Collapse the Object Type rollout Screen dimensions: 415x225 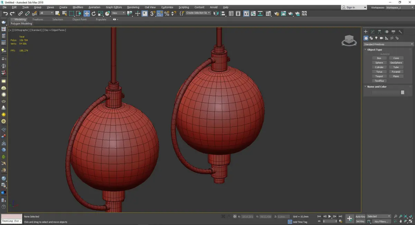tap(375, 50)
